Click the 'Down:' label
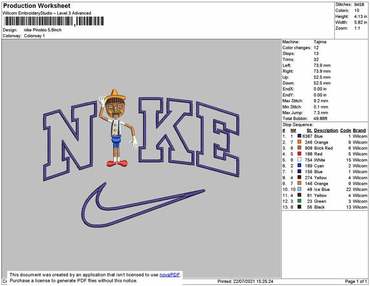 pos(289,83)
